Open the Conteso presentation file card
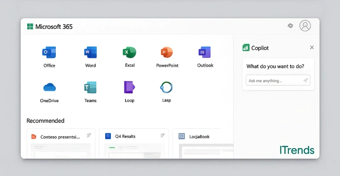Screen dimensions: 340x176 point(60,137)
